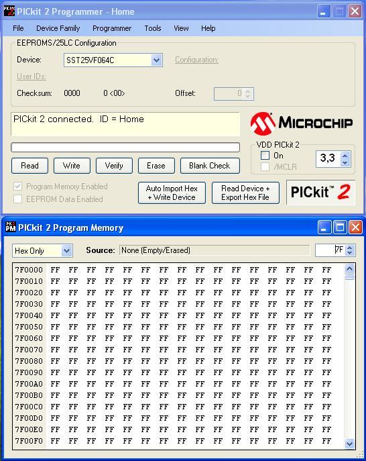Click address row 7F00D0
Image resolution: width=366 pixels, height=461 pixels.
[x=29, y=418]
